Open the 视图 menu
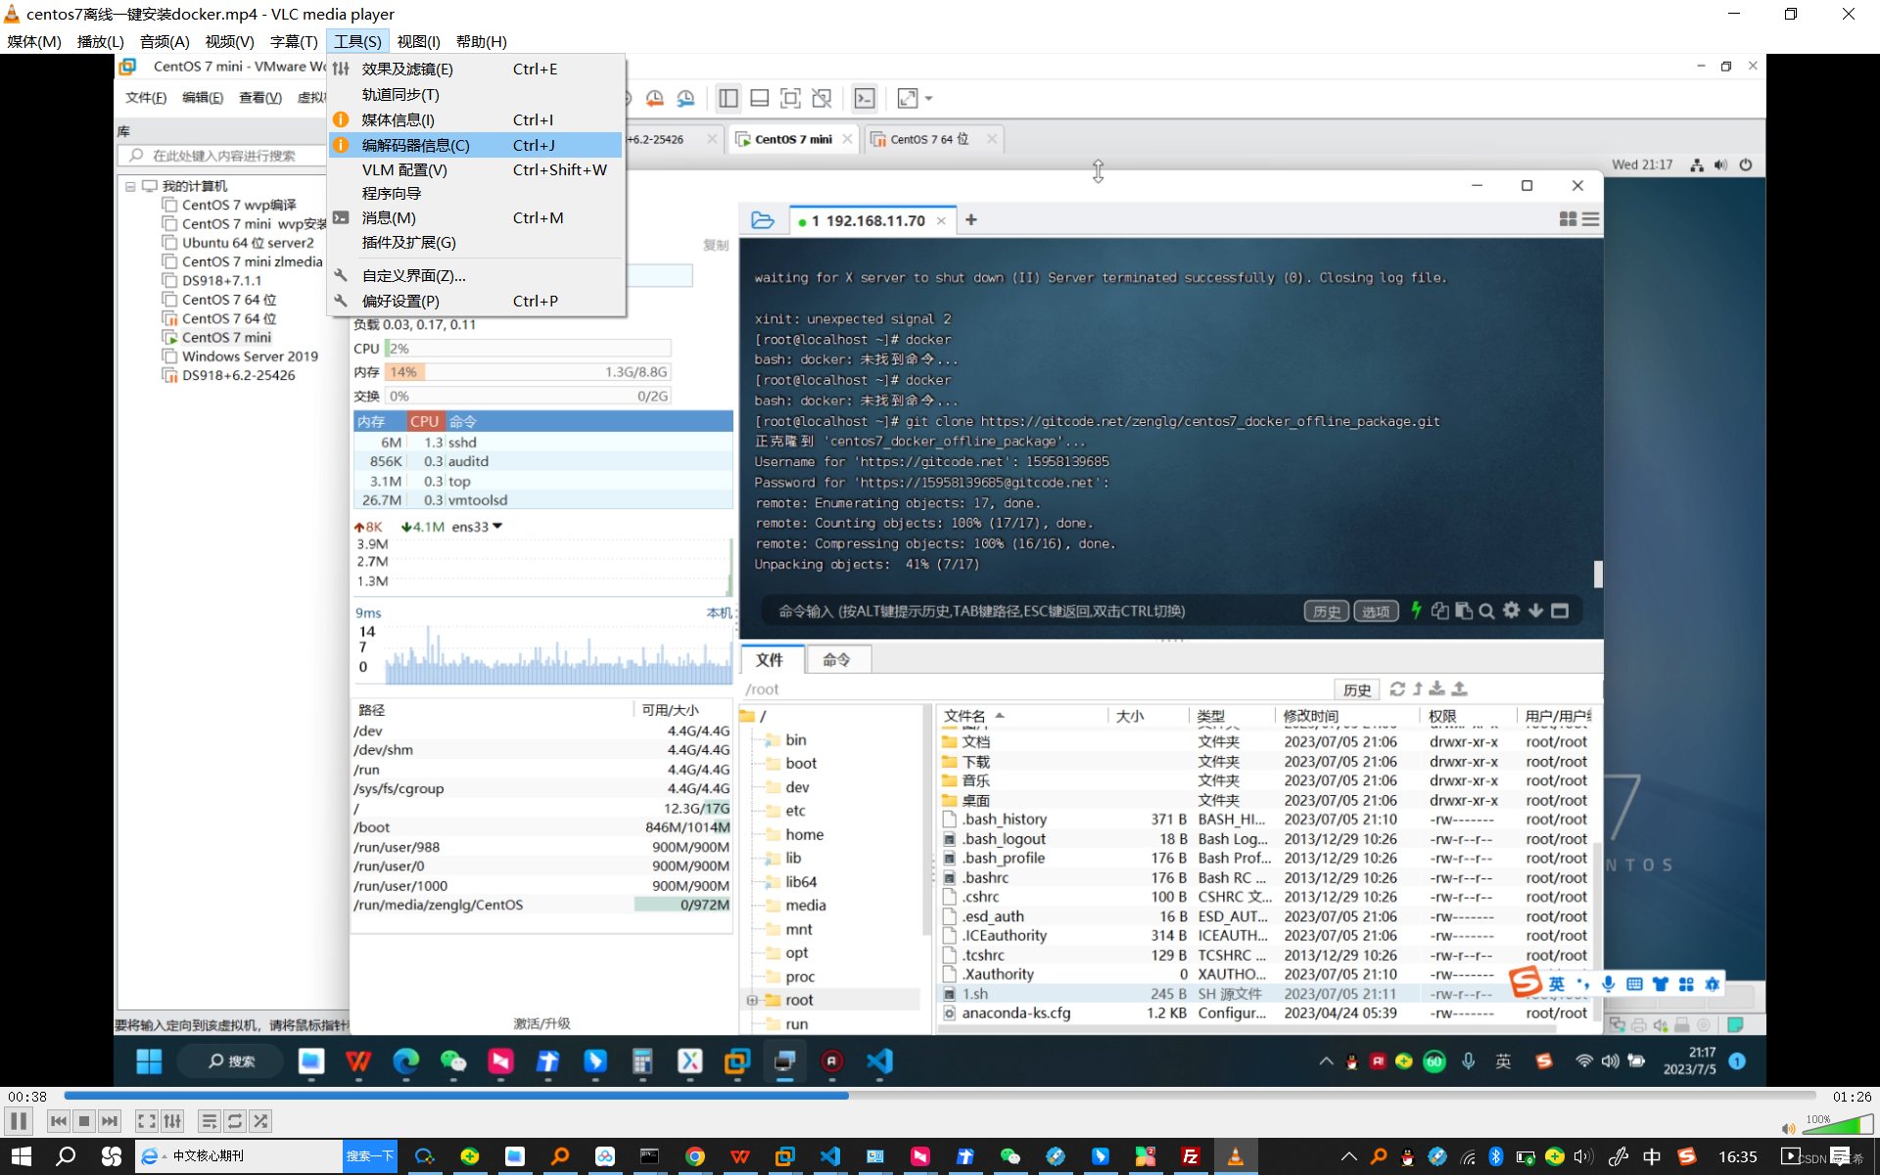Screen dimensions: 1880x1175 pyautogui.click(x=418, y=41)
